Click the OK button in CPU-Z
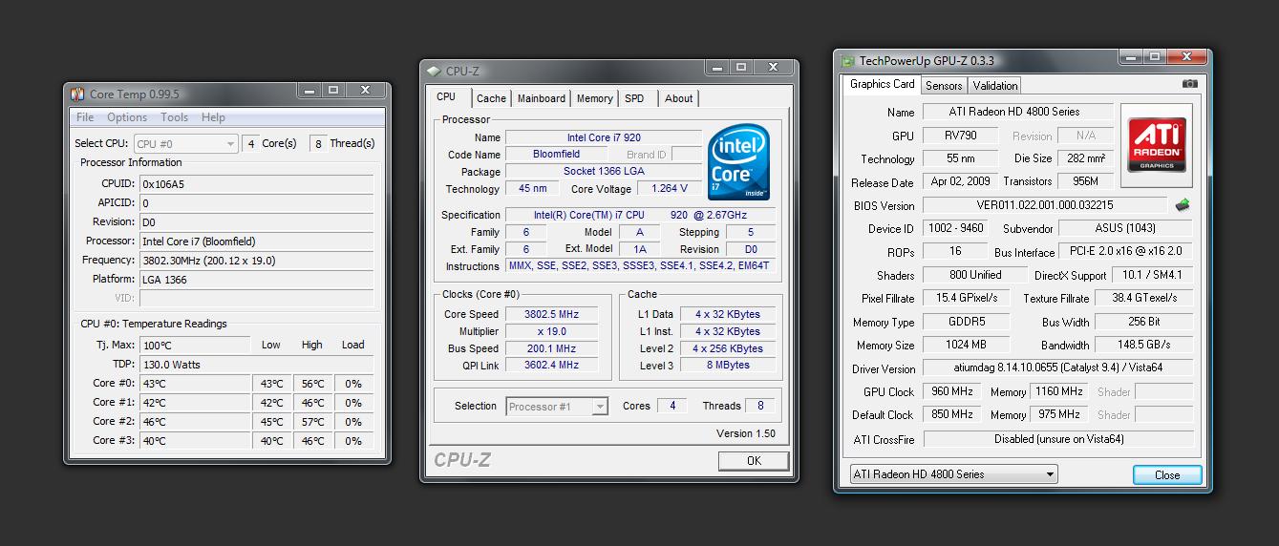 754,461
